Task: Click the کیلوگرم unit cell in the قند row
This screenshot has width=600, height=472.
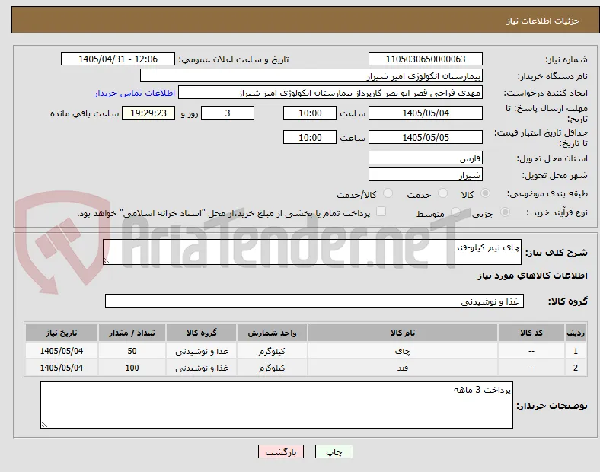Action: (x=272, y=368)
